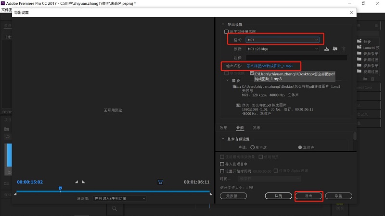The image size is (385, 216).
Task: Select the 单声道 mono radio button
Action: pos(252,147)
